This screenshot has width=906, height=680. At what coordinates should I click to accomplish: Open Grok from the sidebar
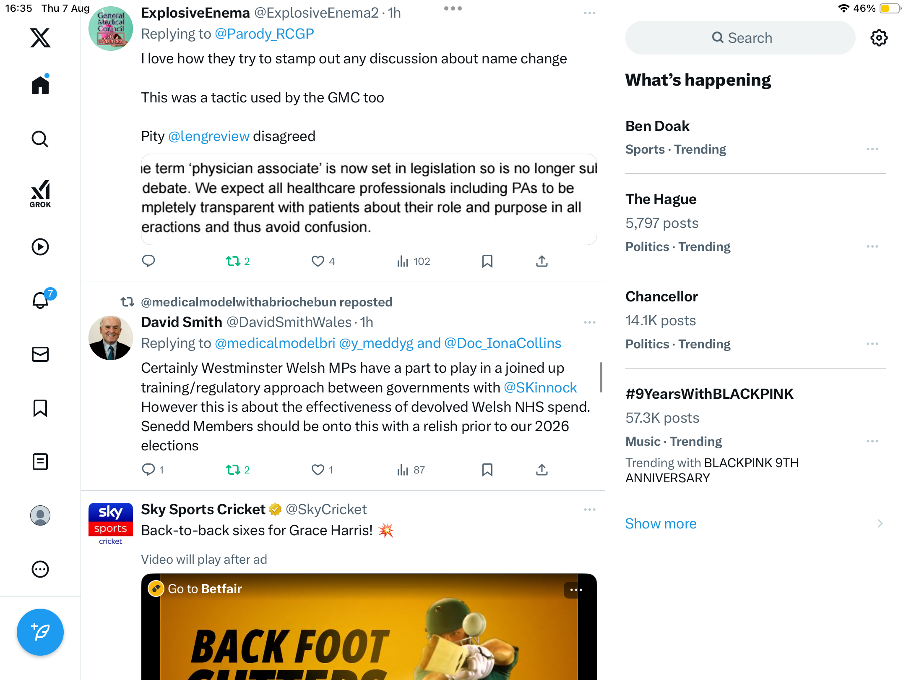(x=40, y=194)
